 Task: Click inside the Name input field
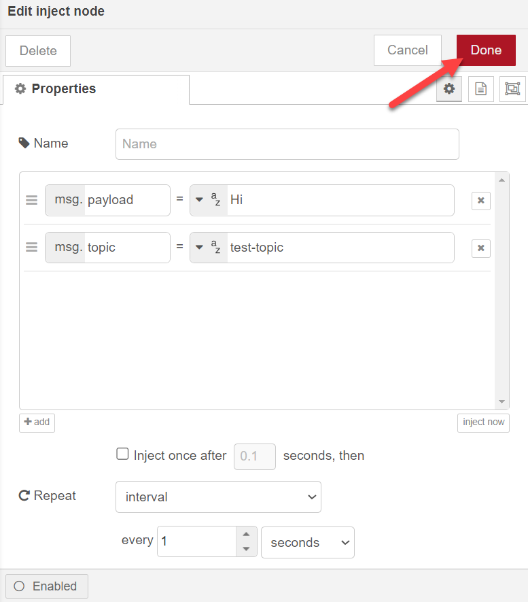coord(285,144)
